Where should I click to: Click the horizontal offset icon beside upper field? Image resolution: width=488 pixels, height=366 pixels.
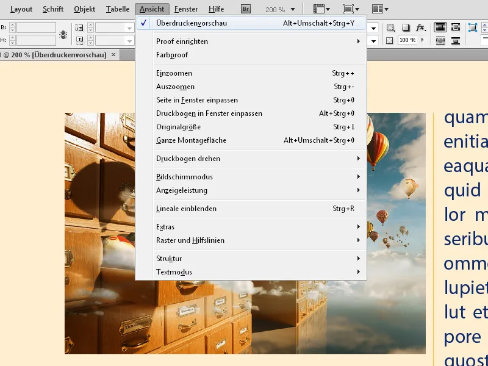click(x=79, y=27)
